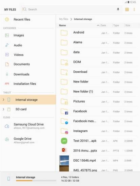Open the Facebook folder icon

point(64,111)
